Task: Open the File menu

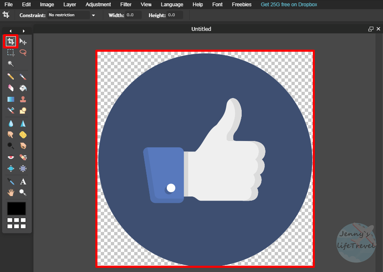Action: (8, 5)
